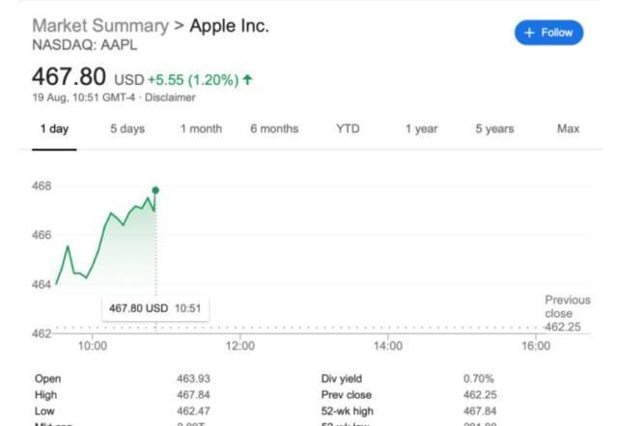Click the 12:00 time axis label
This screenshot has height=426, width=618.
click(x=239, y=346)
